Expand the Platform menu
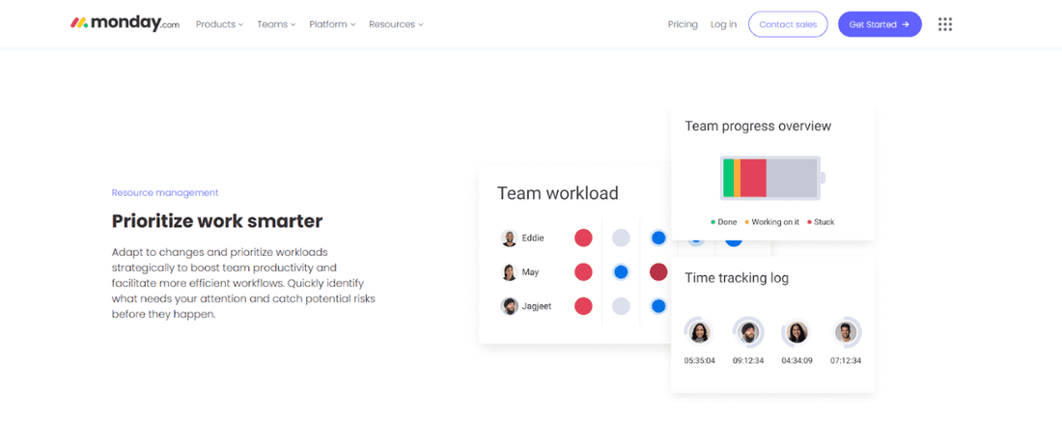Image resolution: width=1062 pixels, height=424 pixels. [332, 24]
